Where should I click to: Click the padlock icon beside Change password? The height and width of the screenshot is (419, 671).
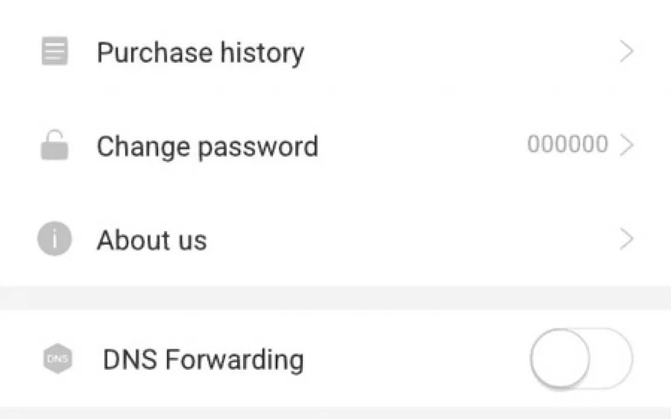tap(54, 145)
